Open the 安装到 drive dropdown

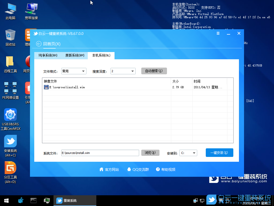(x=188, y=153)
